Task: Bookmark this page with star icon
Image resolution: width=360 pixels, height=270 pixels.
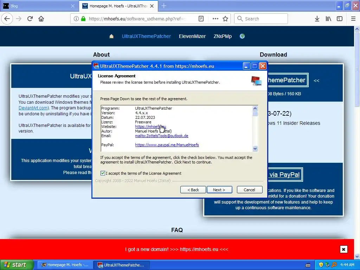Action: pos(225,19)
